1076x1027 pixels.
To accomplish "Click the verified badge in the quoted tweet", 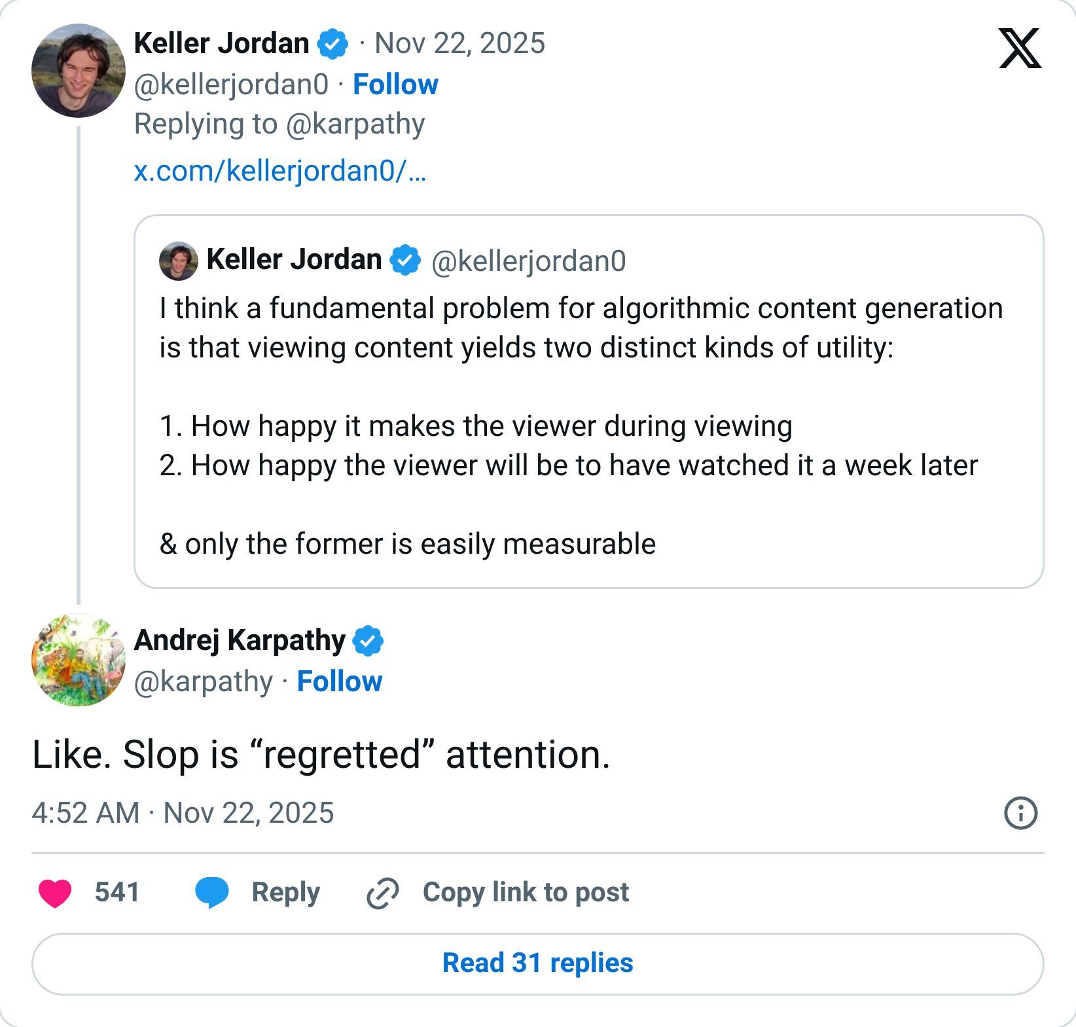I will click(406, 259).
